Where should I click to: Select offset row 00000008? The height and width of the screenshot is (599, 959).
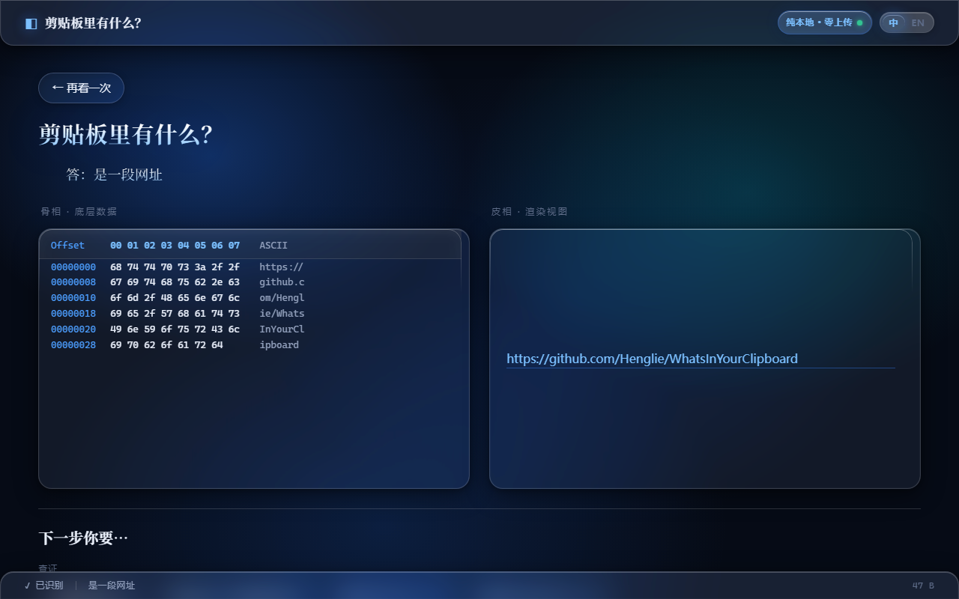coord(73,282)
